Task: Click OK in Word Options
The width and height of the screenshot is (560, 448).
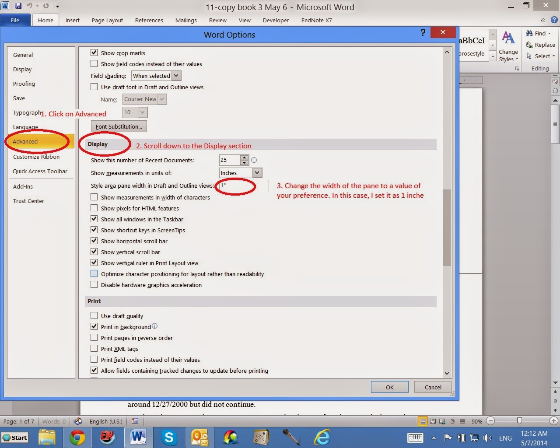Action: tap(389, 387)
